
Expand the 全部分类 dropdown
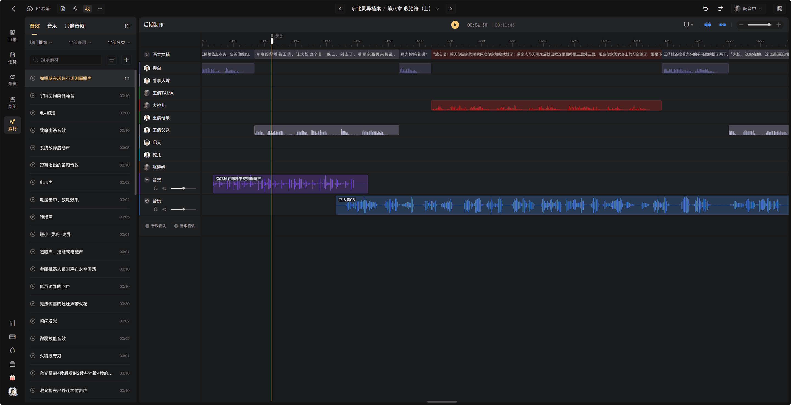pos(119,43)
